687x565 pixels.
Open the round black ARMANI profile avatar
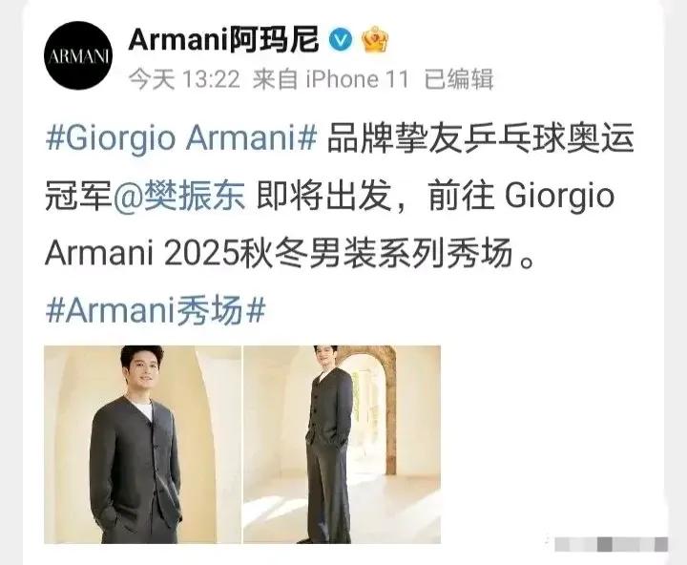point(78,55)
